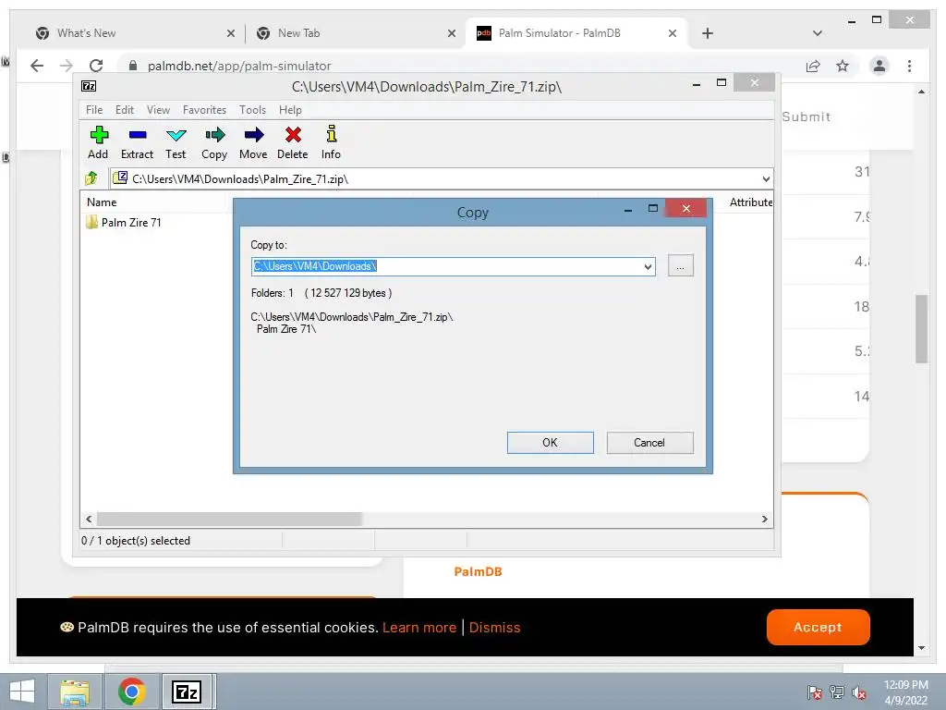Open the Help menu

coord(290,110)
